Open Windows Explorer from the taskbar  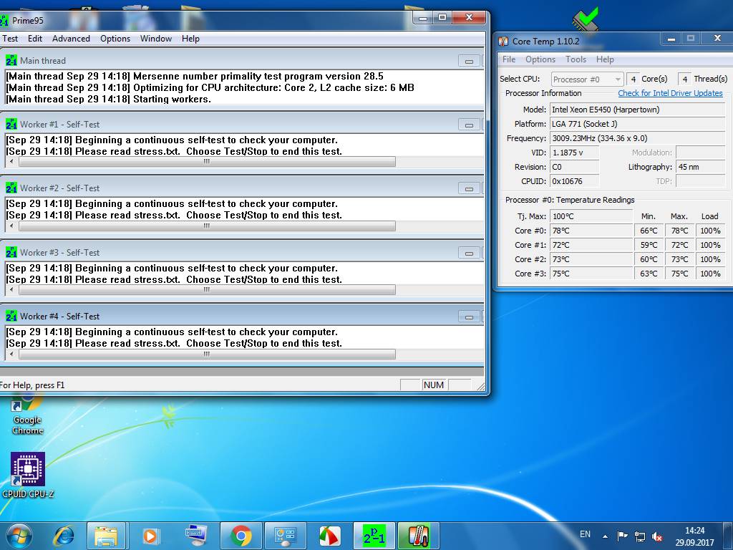pyautogui.click(x=106, y=536)
